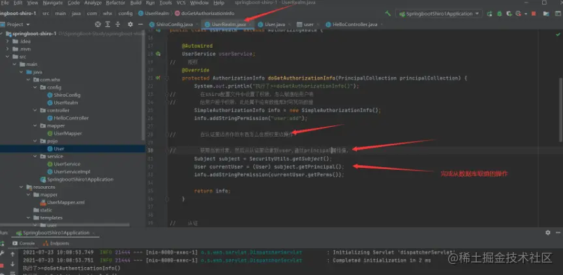Image resolution: width=563 pixels, height=275 pixels.
Task: Collapse the controller package
Action: 35,110
